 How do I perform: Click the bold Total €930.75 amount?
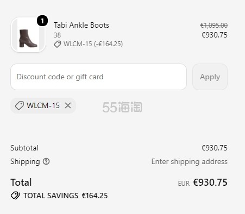tap(210, 182)
